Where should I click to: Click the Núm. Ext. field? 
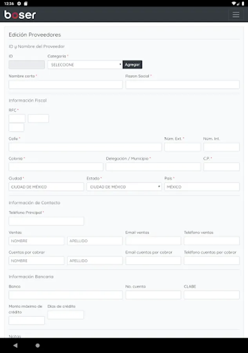click(x=182, y=147)
